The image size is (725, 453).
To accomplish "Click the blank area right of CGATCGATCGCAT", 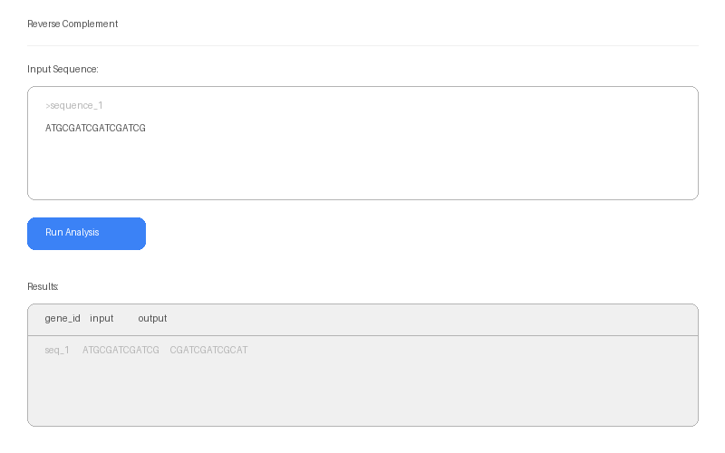I will [471, 351].
